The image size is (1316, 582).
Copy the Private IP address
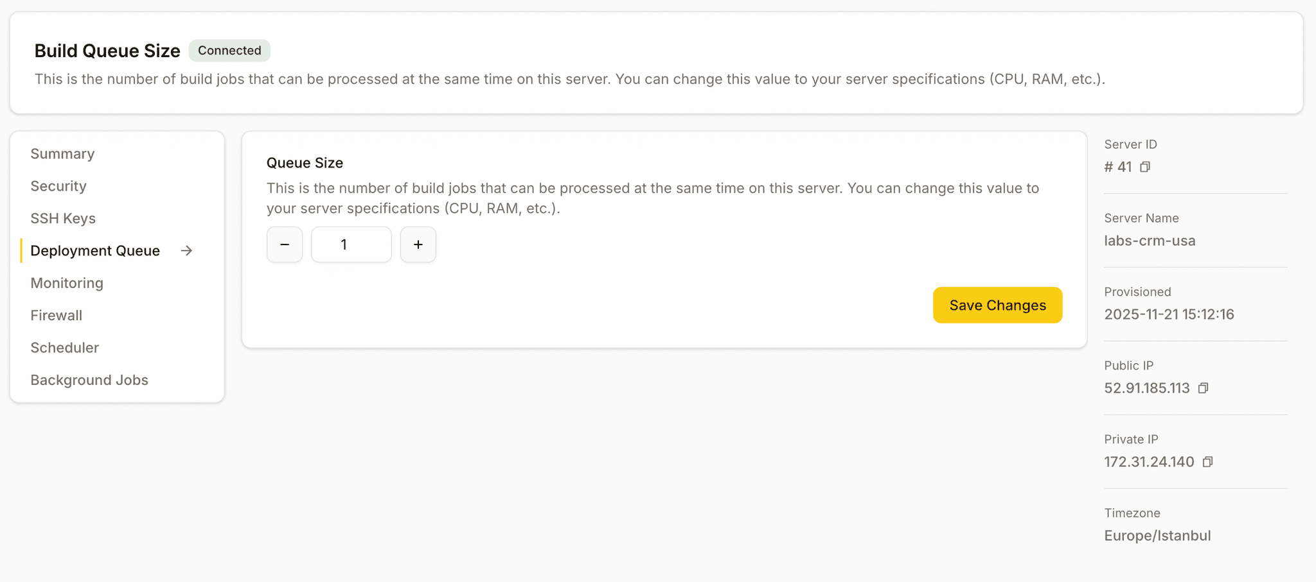pyautogui.click(x=1208, y=462)
